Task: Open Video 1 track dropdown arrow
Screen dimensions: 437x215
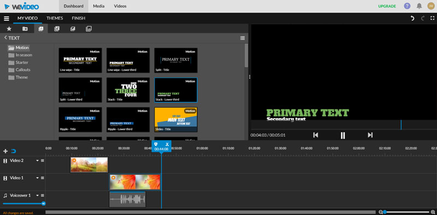Action: pyautogui.click(x=37, y=178)
